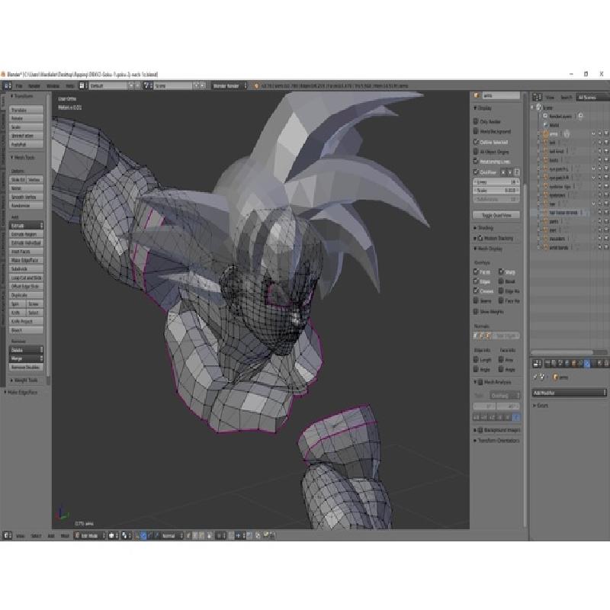This screenshot has width=610, height=610.
Task: Open the Blender Render engine dropdown
Action: [x=230, y=85]
